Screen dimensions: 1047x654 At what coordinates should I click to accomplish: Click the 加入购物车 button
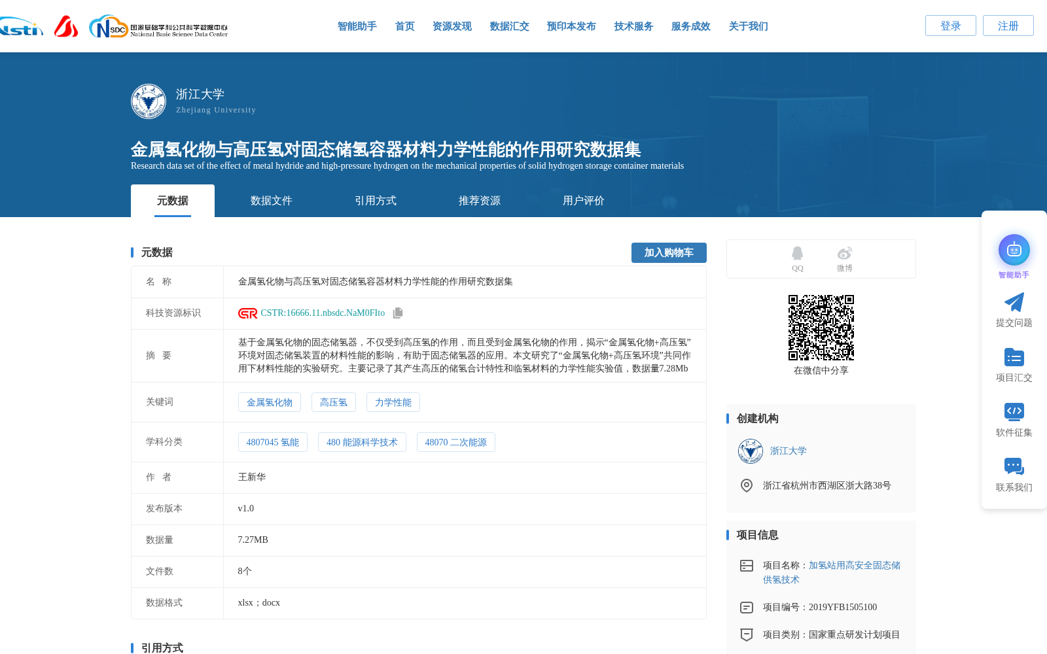(669, 252)
